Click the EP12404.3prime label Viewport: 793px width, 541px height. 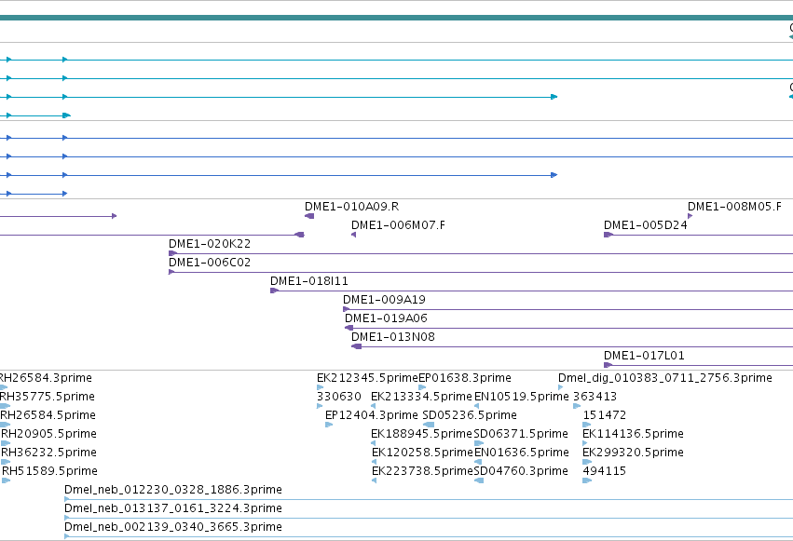click(372, 415)
